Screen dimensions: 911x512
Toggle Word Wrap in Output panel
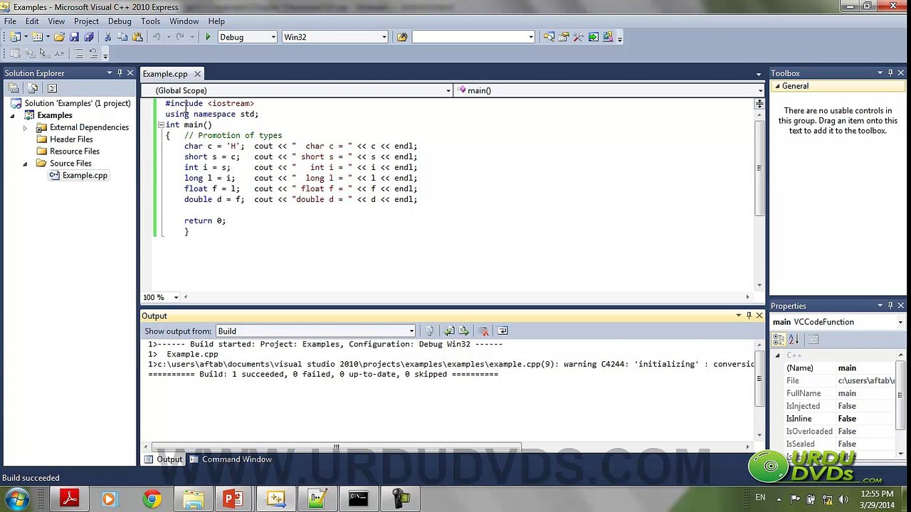click(502, 331)
